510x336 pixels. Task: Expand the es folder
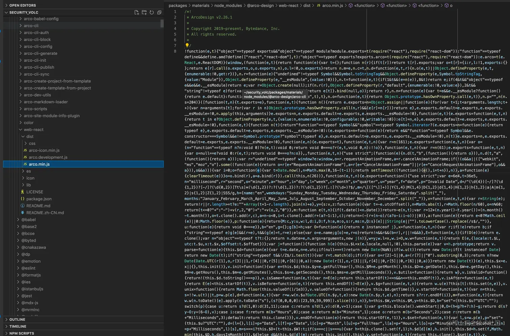23,171
